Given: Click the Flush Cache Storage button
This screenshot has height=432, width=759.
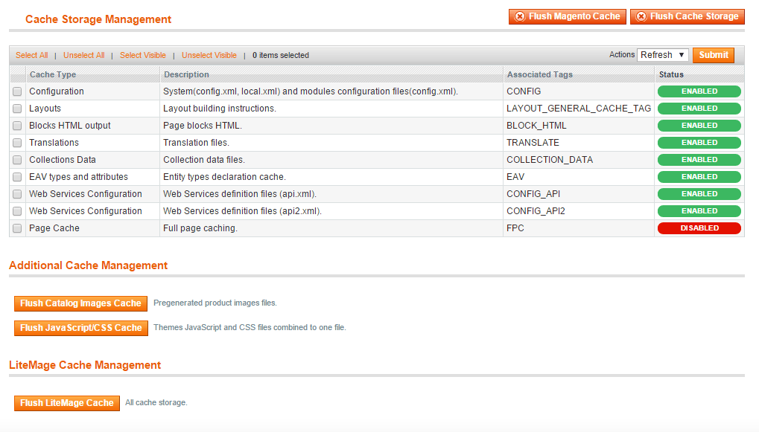Looking at the screenshot, I should click(687, 16).
